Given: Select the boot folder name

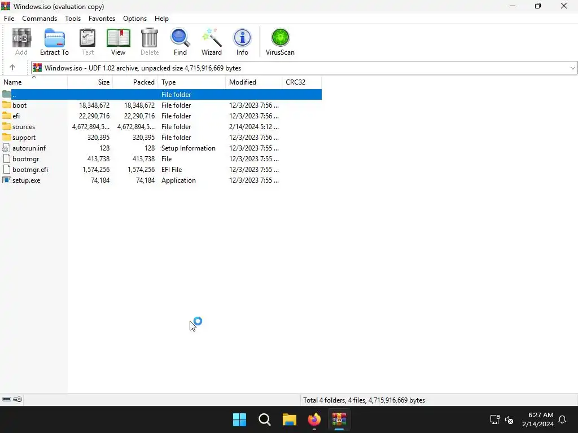Looking at the screenshot, I should click(20, 105).
